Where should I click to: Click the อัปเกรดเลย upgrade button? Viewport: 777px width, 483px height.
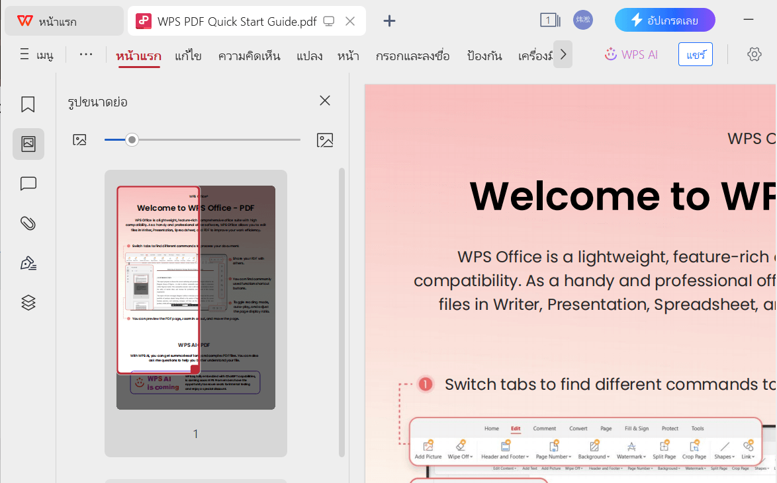point(665,20)
